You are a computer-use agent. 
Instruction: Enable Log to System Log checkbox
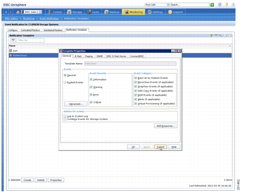tap(65, 116)
